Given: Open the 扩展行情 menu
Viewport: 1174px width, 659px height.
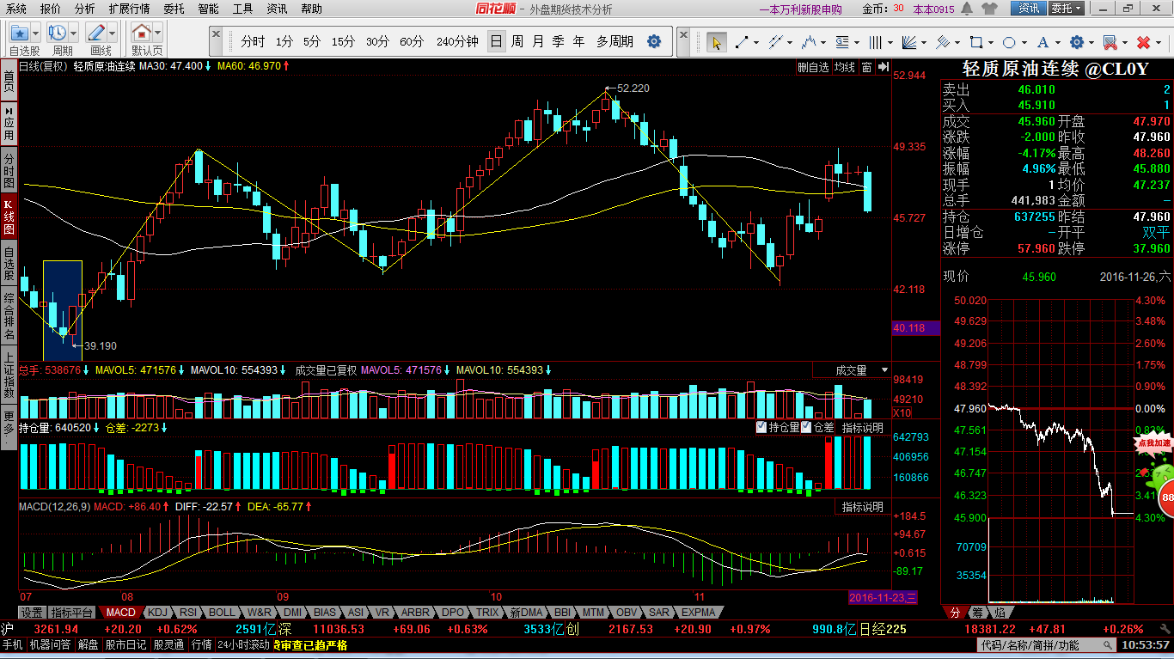Looking at the screenshot, I should (129, 9).
